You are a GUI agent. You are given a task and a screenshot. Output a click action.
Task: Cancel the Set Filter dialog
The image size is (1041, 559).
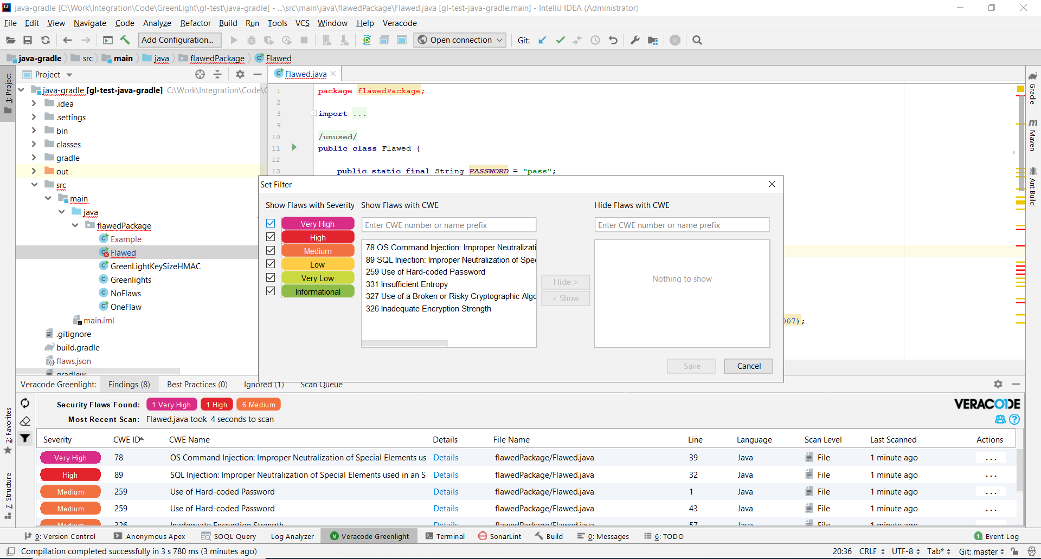point(748,366)
